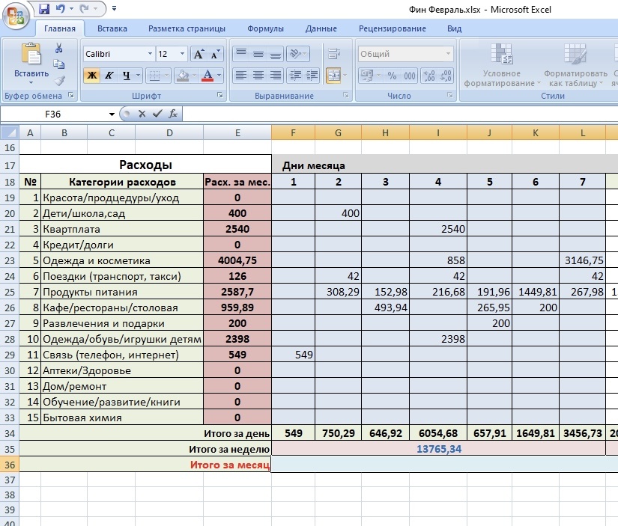Toggle Merge and Center cells
The height and width of the screenshot is (526, 618).
pos(333,76)
